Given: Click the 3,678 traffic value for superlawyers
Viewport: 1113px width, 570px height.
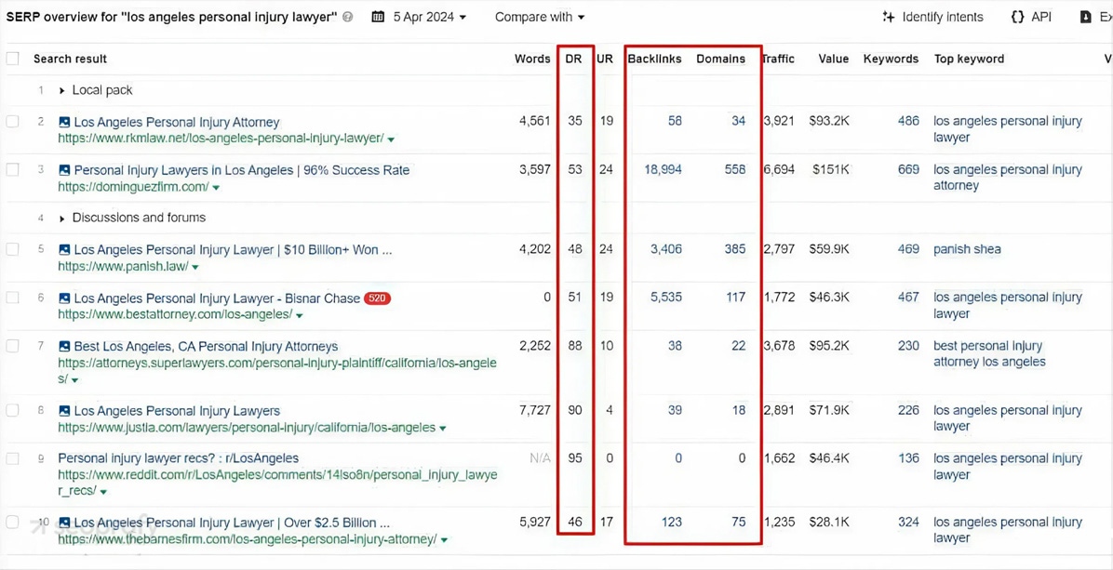Looking at the screenshot, I should (x=779, y=345).
